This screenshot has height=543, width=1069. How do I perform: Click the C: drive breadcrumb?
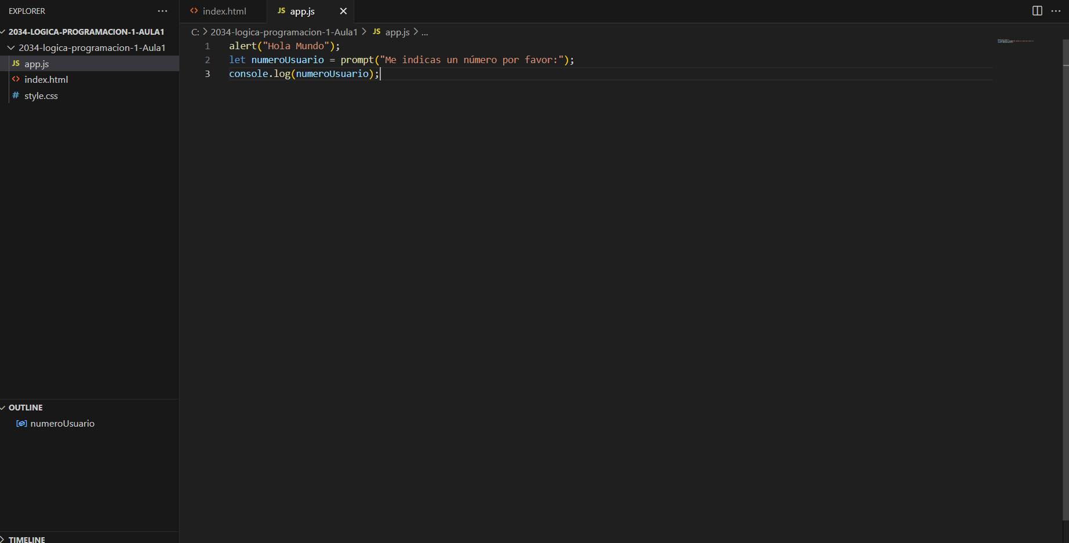(x=195, y=32)
